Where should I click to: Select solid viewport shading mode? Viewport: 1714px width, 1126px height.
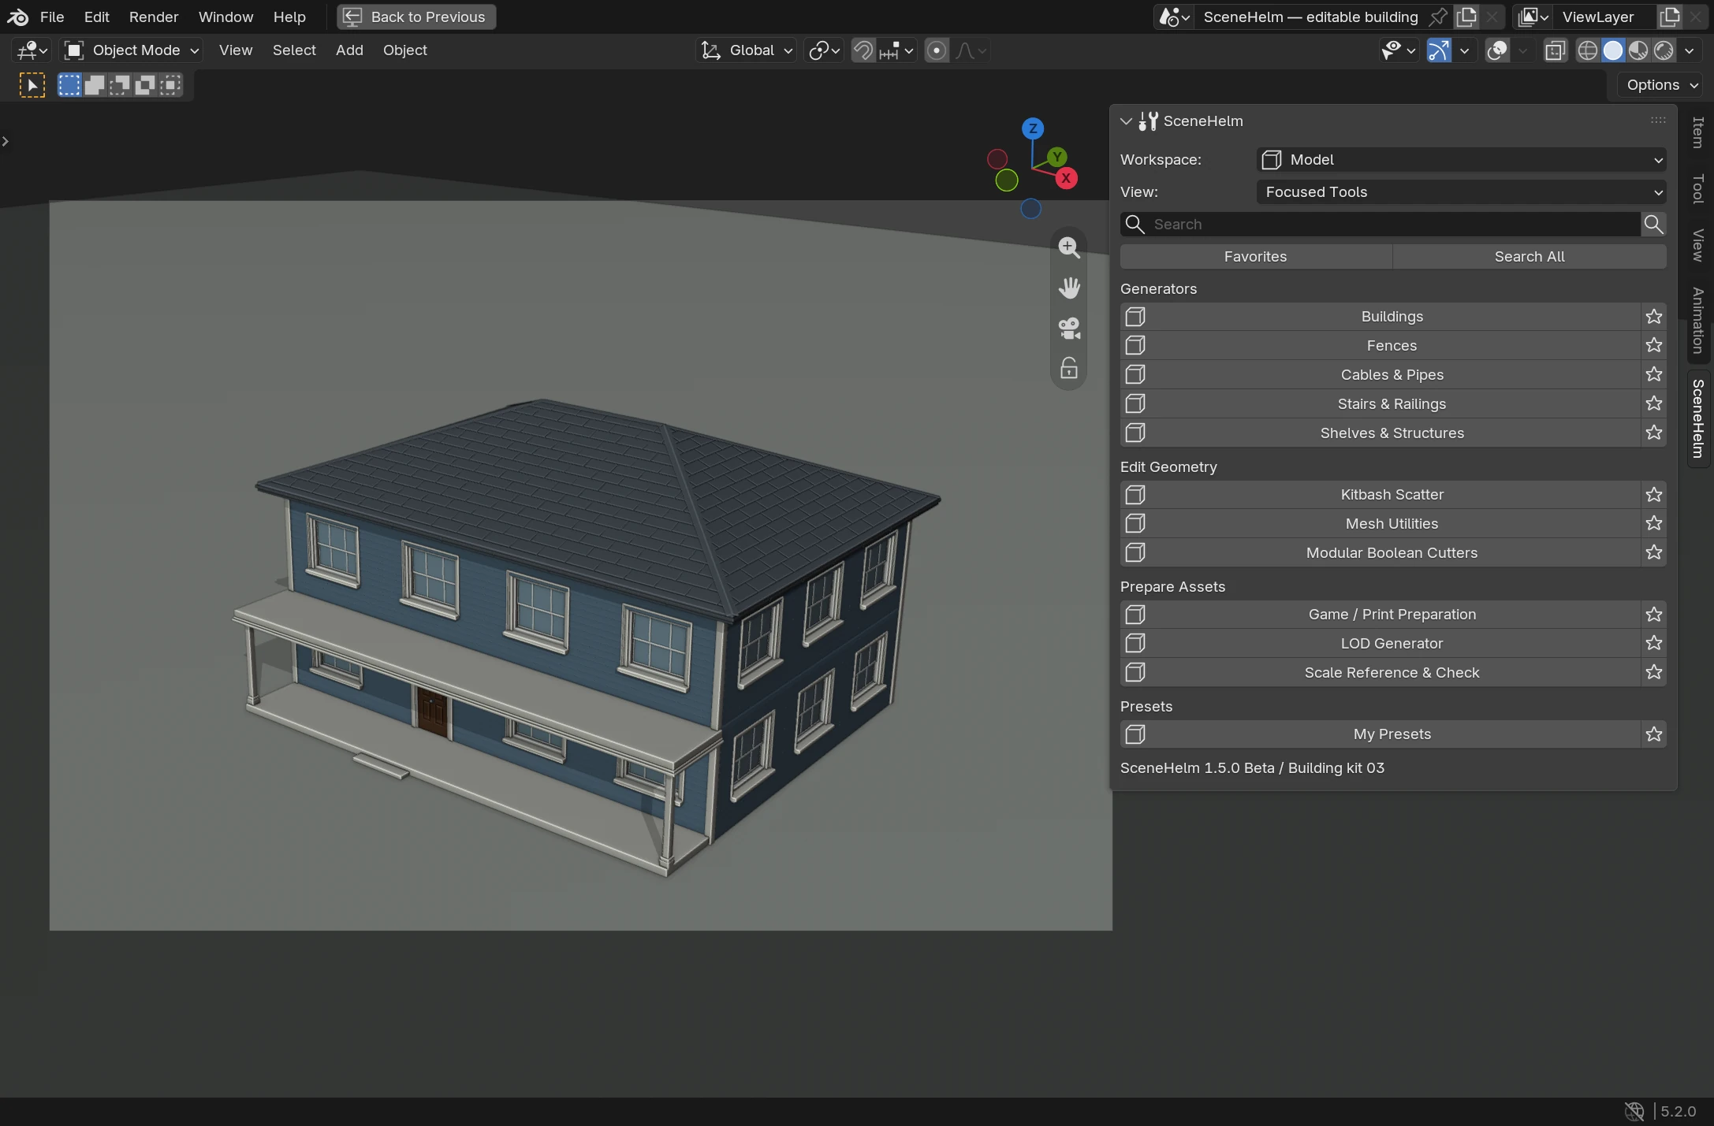[x=1613, y=50]
